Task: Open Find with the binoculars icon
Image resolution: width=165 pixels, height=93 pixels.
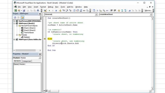Action: pyautogui.click(x=38, y=10)
